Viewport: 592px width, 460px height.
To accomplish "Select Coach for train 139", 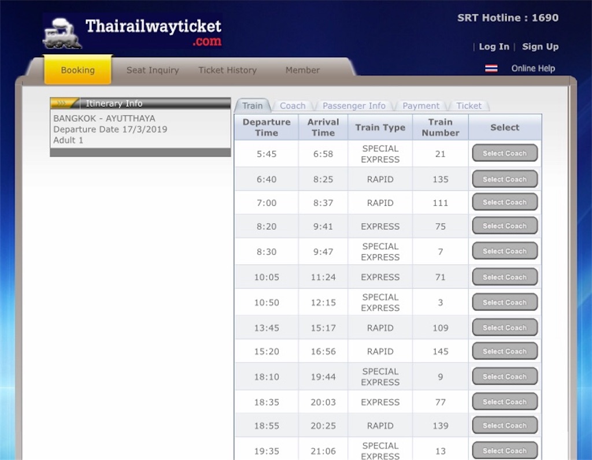I will click(x=504, y=425).
